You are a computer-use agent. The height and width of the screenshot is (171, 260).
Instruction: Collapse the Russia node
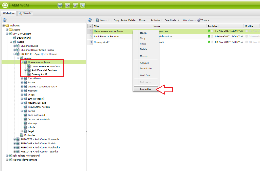(11, 42)
